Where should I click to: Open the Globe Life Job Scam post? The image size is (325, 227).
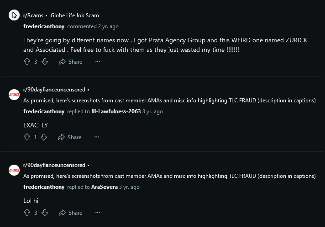pos(75,15)
